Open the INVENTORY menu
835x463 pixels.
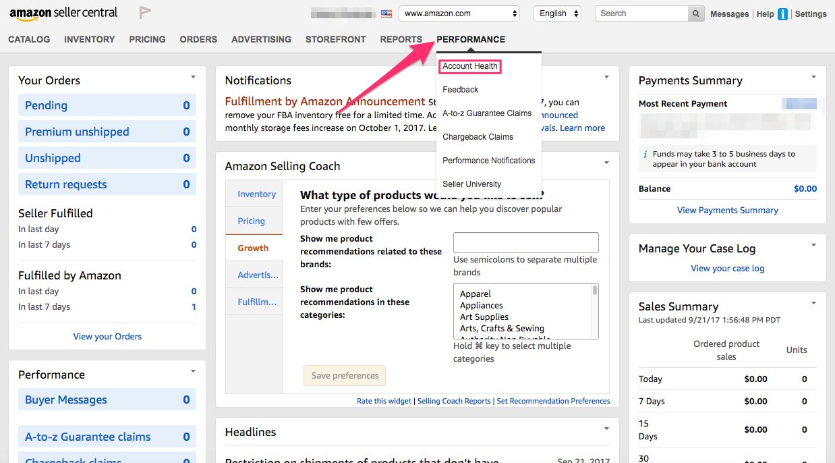[90, 39]
